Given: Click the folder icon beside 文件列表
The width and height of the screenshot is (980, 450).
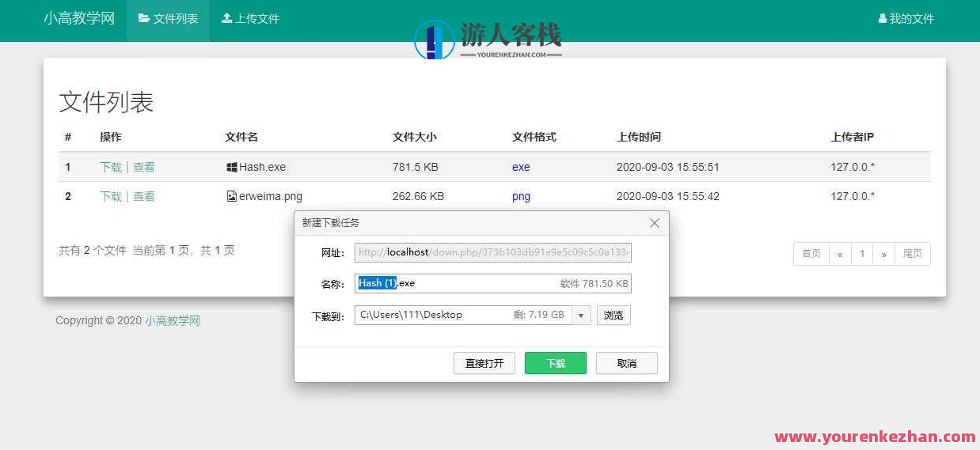Looking at the screenshot, I should pos(144,18).
